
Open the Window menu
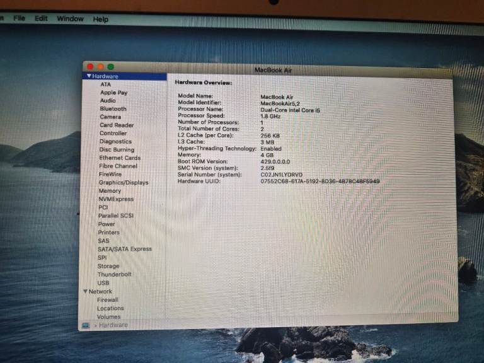tap(70, 19)
